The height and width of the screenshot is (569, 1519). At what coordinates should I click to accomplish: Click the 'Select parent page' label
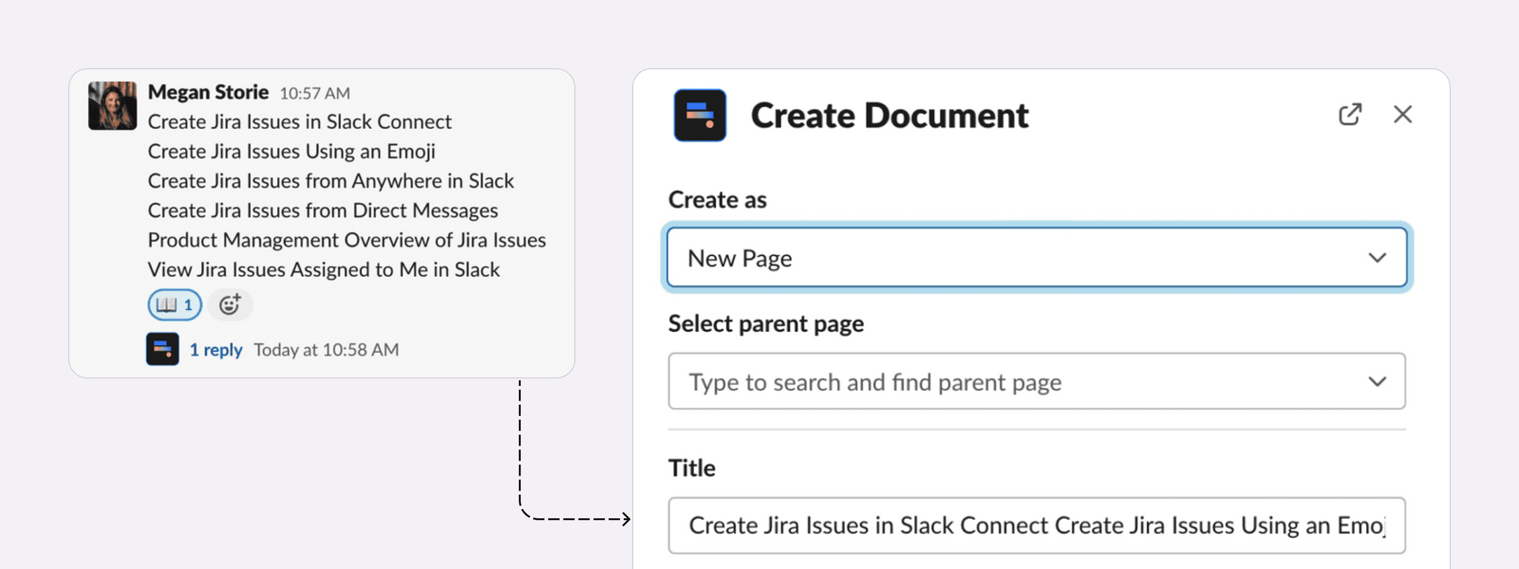point(766,324)
